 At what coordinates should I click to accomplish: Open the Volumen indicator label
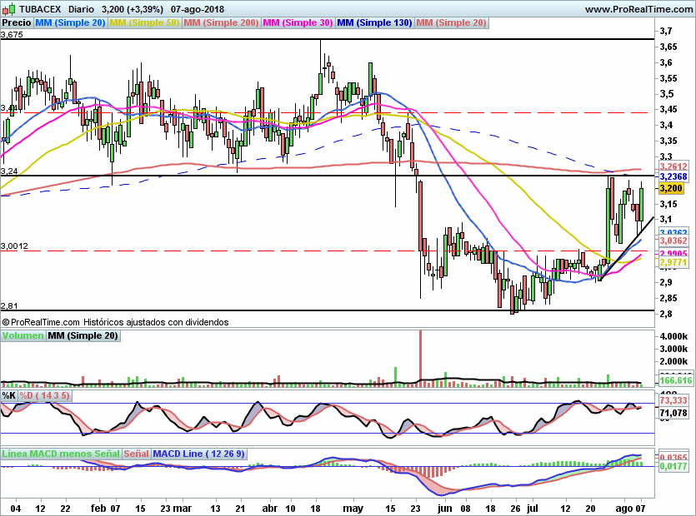(23, 335)
